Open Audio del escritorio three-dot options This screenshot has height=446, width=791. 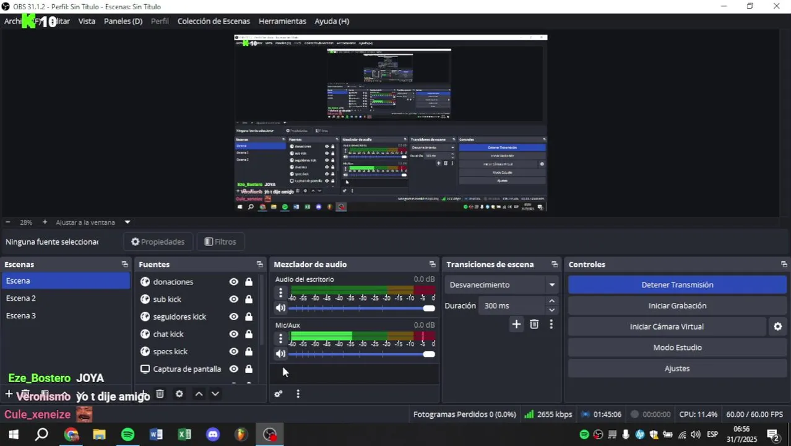280,292
